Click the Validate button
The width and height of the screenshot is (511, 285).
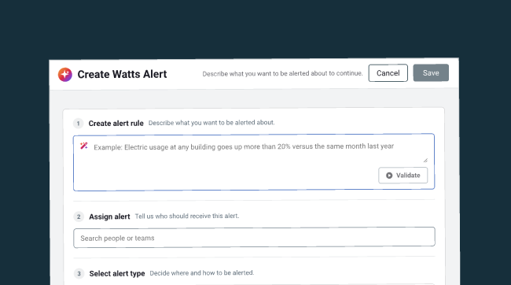[x=403, y=176]
